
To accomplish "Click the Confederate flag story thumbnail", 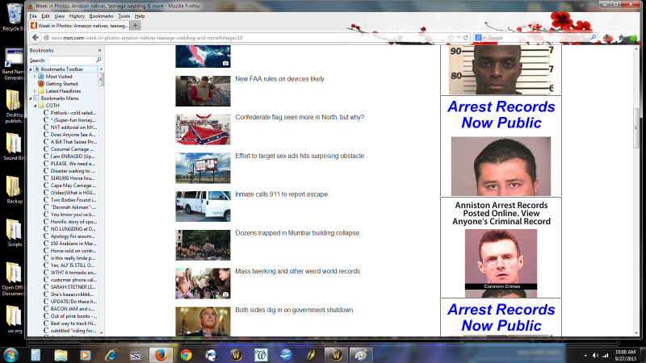I will tap(203, 129).
